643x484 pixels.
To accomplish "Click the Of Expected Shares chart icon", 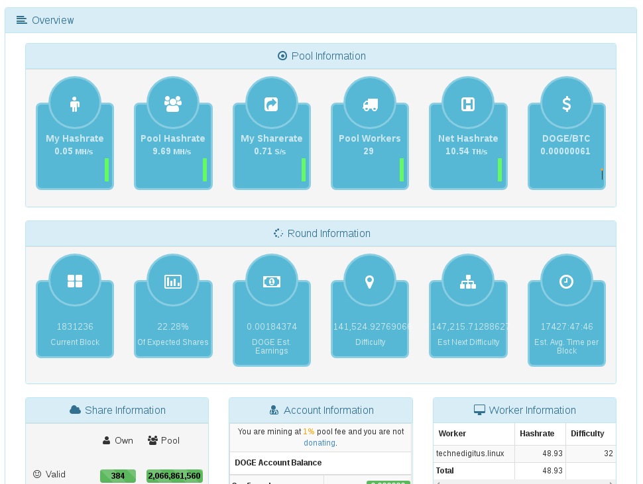I will pyautogui.click(x=172, y=281).
